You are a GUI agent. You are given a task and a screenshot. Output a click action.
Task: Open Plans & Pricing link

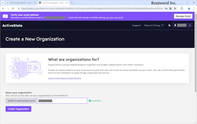click(152, 25)
